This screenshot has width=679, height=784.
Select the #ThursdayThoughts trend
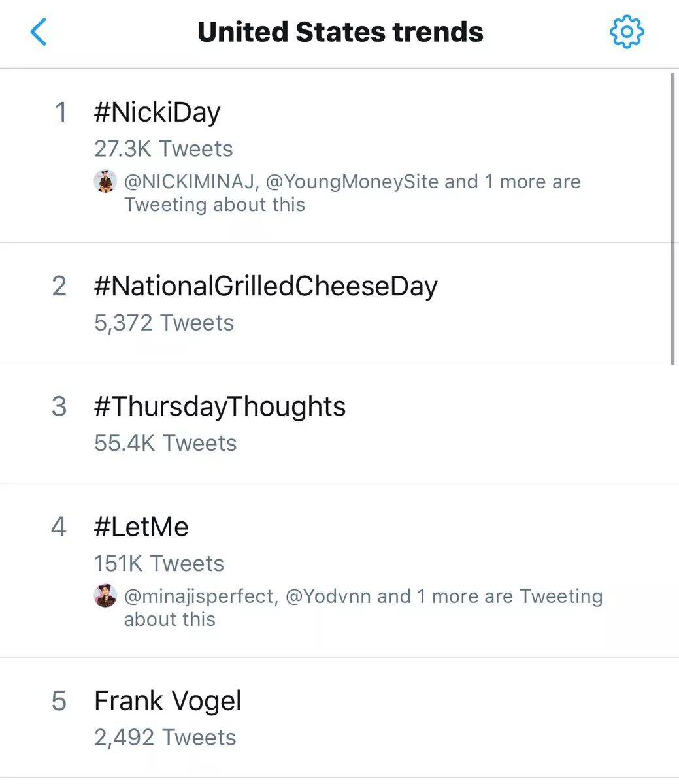point(220,406)
